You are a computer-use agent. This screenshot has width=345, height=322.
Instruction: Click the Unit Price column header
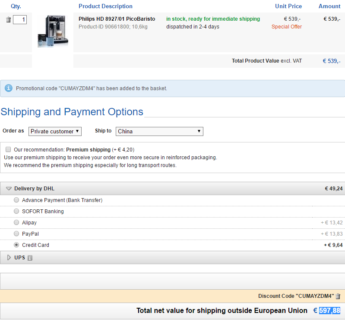click(288, 6)
